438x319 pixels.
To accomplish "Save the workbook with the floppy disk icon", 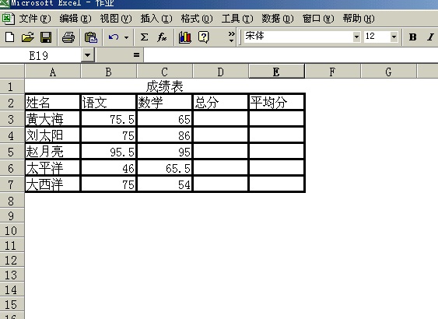I will [x=46, y=37].
